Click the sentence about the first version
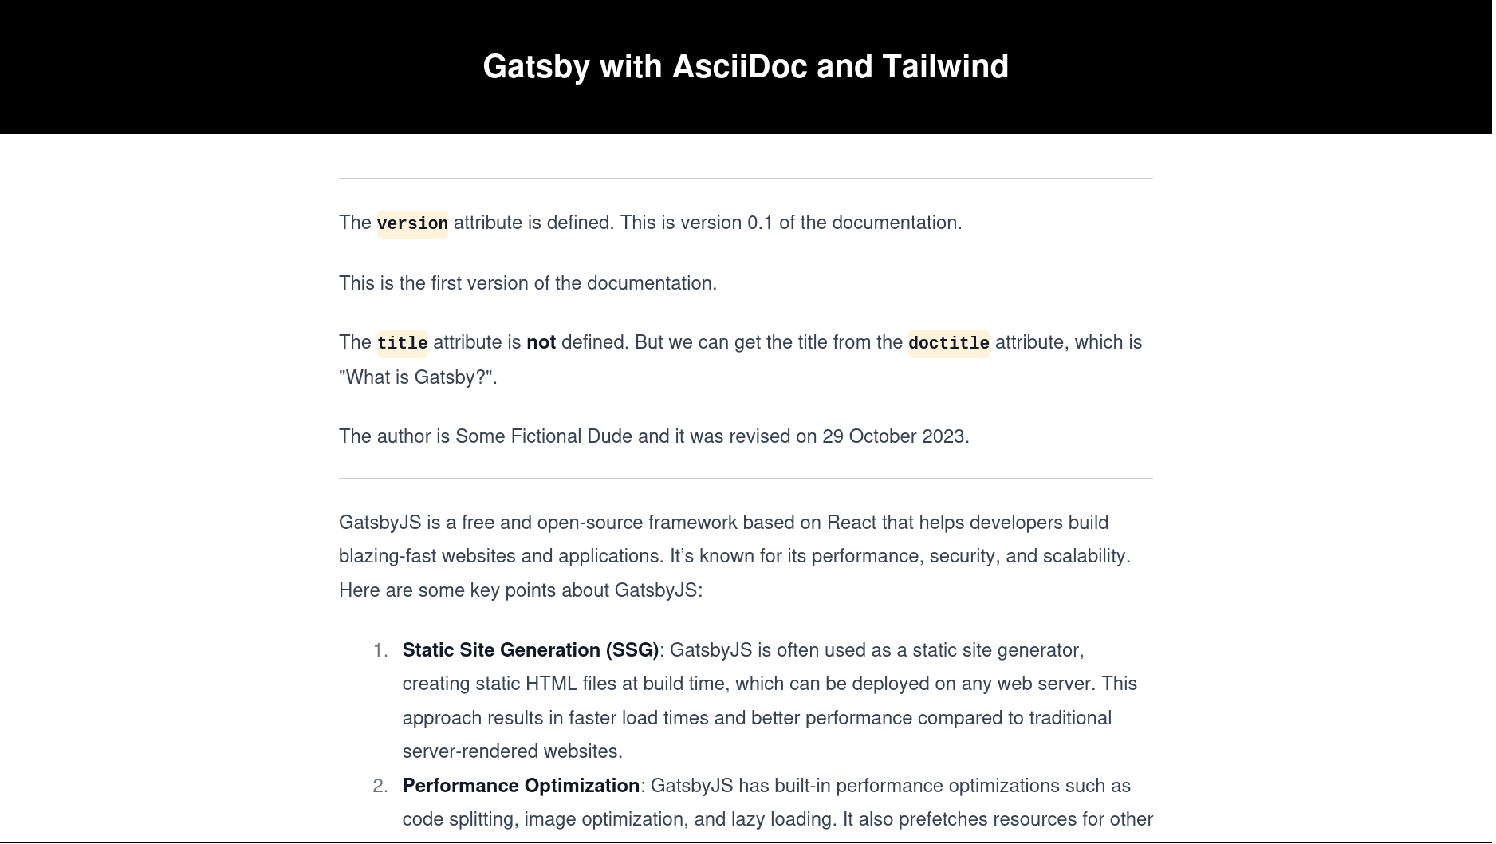This screenshot has width=1496, height=844. click(x=528, y=283)
